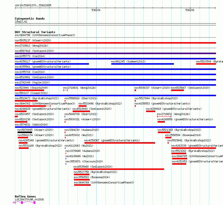Open nsv5934337 (Almarri2020) variant

(152, 88)
